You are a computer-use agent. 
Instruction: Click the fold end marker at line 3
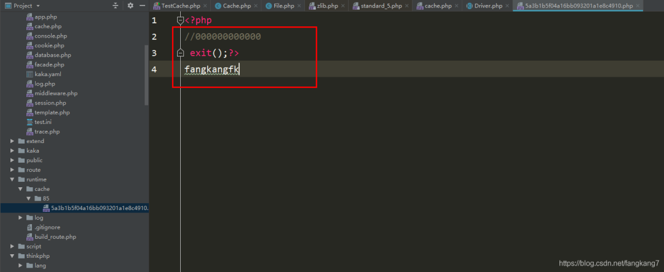tap(180, 53)
